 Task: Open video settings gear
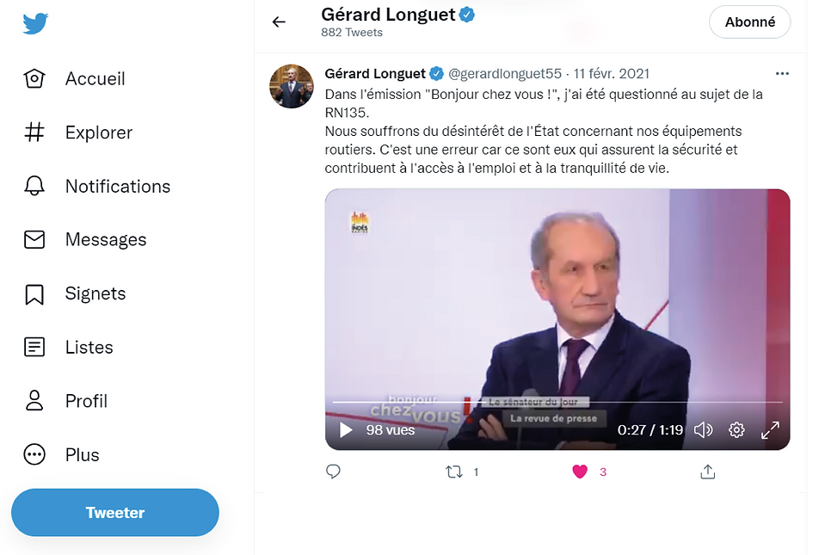coord(736,430)
